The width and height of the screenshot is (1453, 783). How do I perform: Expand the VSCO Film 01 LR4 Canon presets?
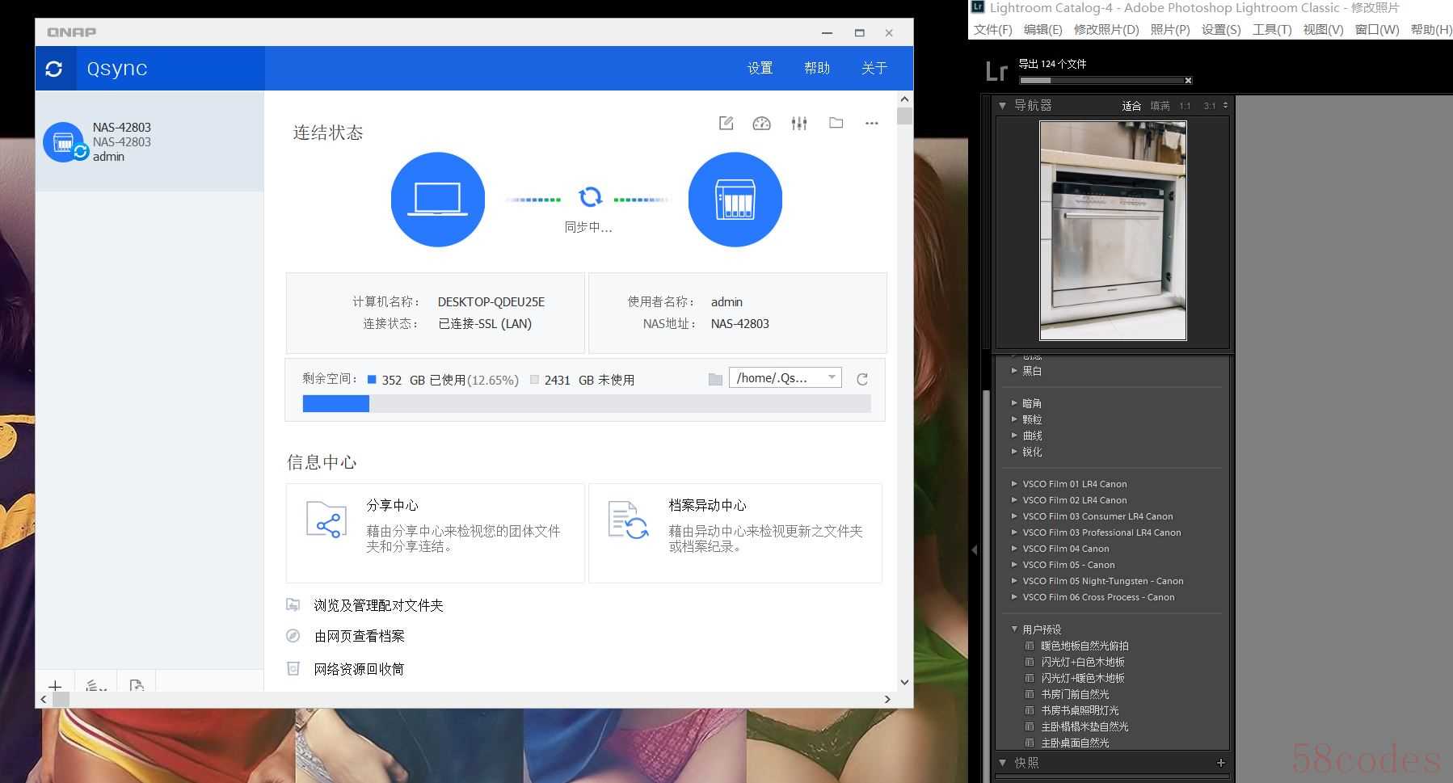(x=1014, y=484)
